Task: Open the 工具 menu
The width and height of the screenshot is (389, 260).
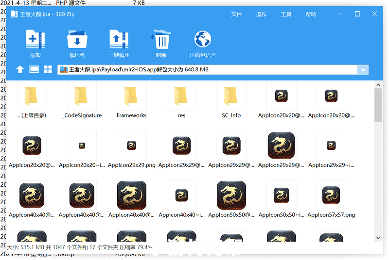Action: point(286,14)
